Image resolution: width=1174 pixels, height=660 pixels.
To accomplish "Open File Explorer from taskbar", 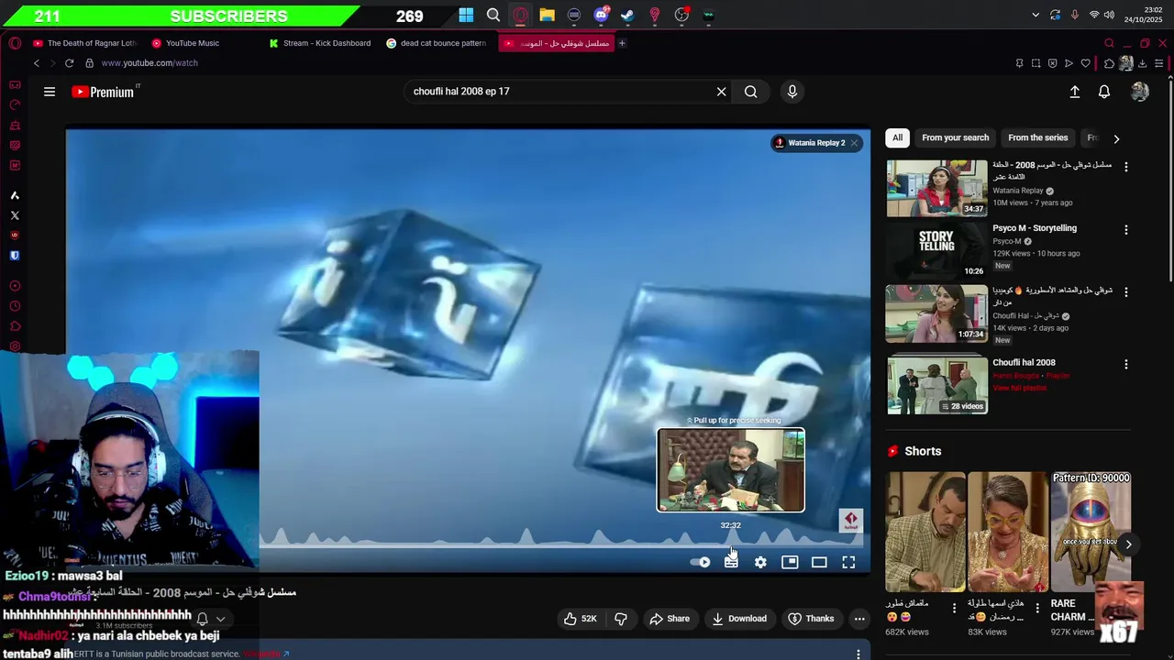I will tap(547, 15).
